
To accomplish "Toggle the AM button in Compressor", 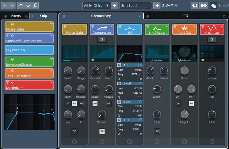I will tap(95, 103).
